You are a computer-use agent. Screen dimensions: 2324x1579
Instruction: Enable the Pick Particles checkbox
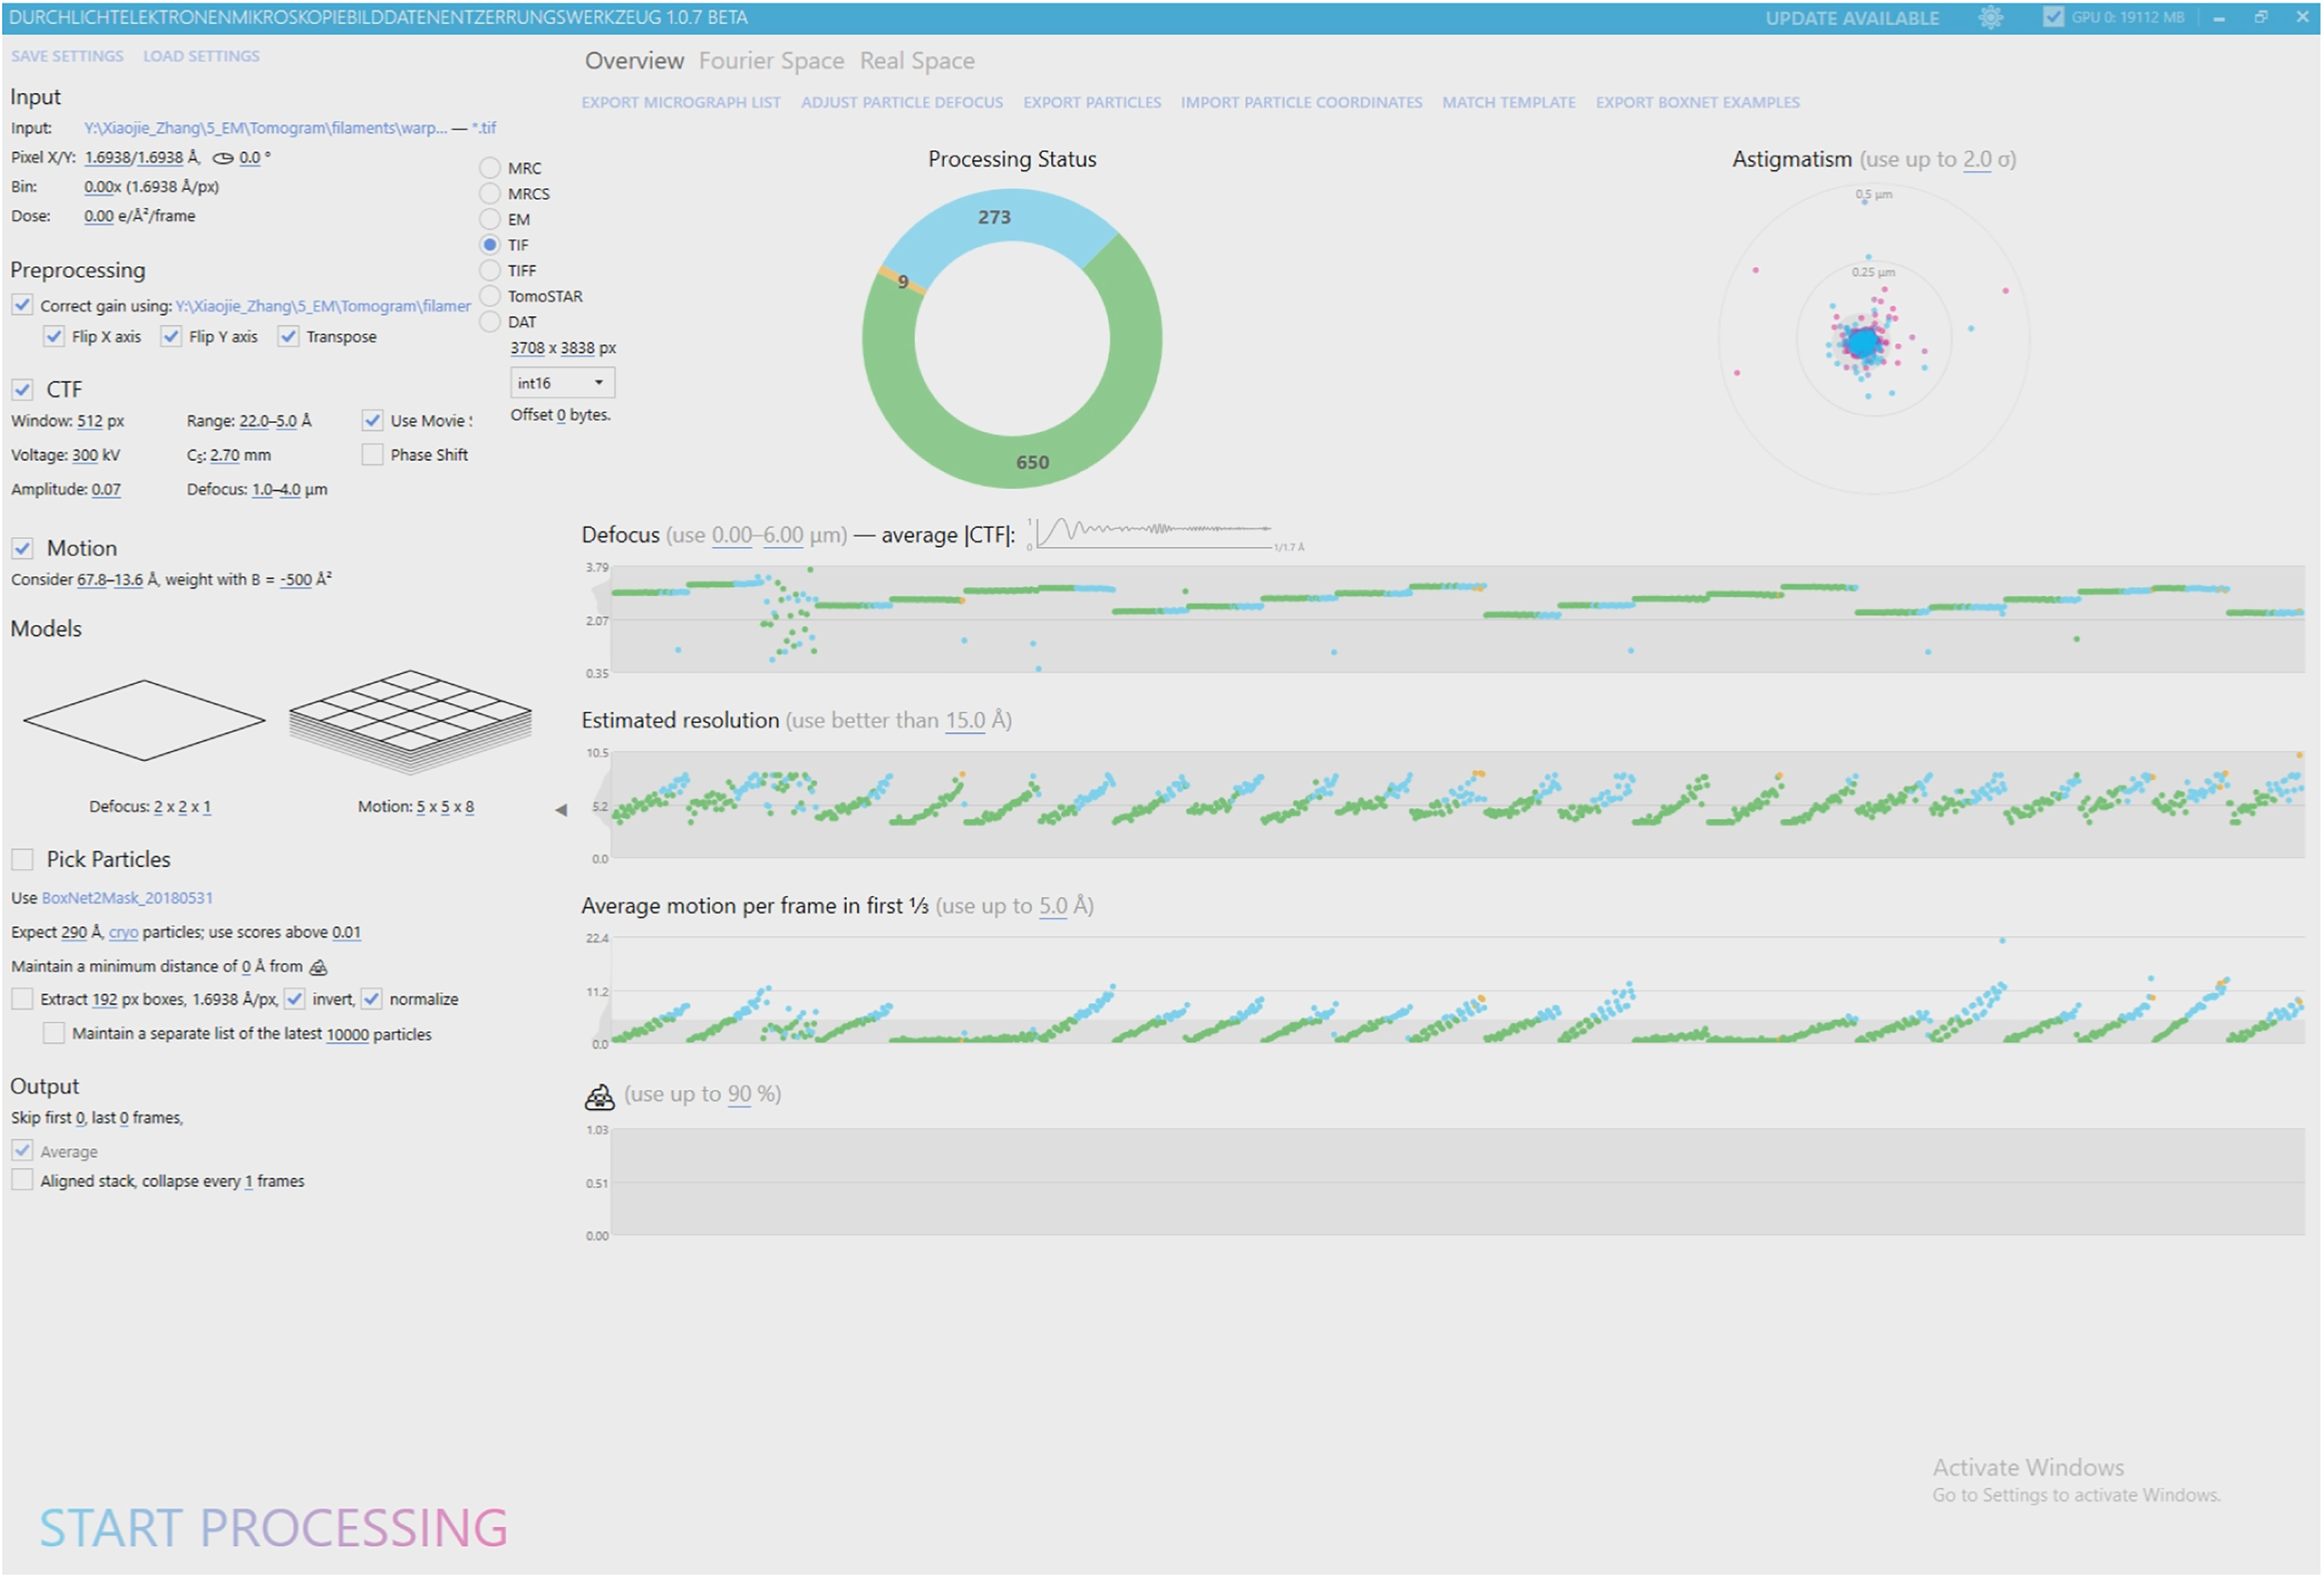(x=22, y=860)
